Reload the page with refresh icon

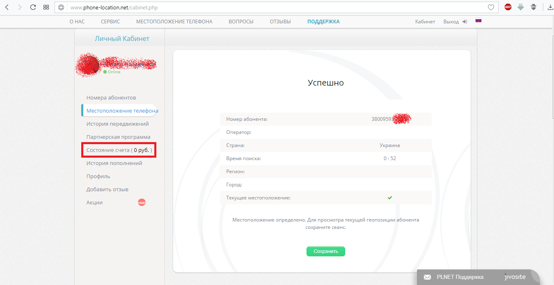tap(33, 7)
